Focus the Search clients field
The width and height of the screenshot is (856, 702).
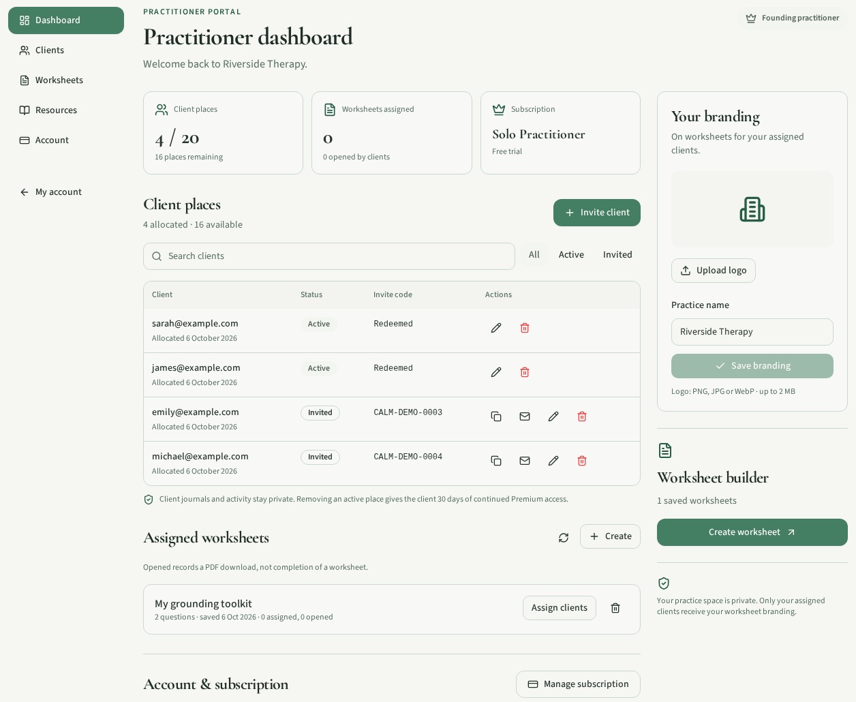329,256
